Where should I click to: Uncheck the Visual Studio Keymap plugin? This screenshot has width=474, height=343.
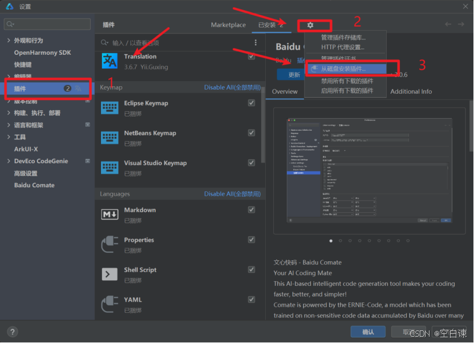(x=252, y=163)
